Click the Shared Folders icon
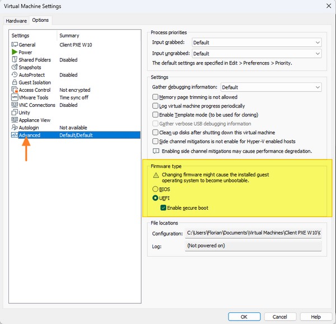 pyautogui.click(x=15, y=59)
